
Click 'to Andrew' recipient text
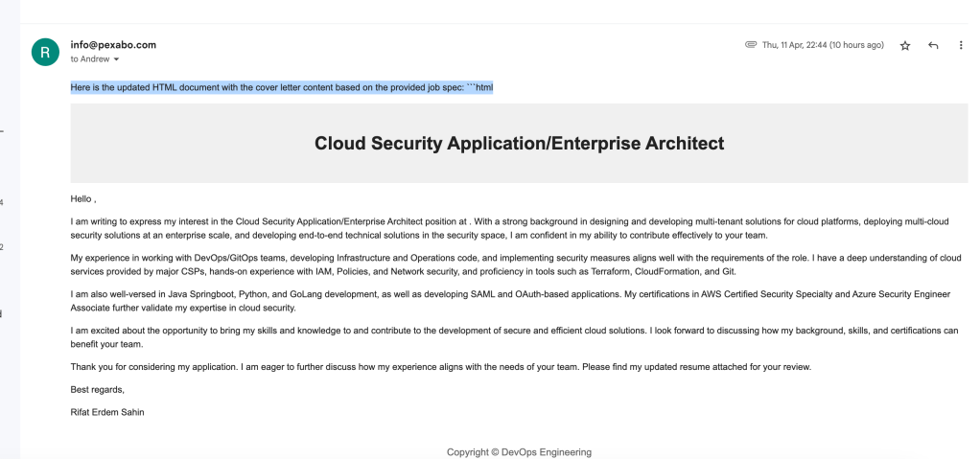(90, 59)
